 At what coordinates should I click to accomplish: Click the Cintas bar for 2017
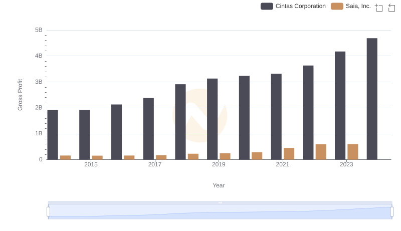[x=148, y=129]
